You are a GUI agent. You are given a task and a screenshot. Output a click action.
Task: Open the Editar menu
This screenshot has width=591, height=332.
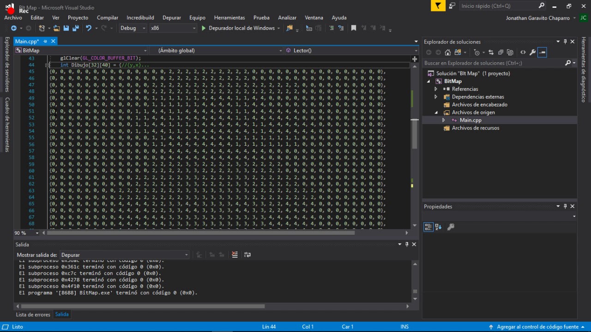pos(37,18)
